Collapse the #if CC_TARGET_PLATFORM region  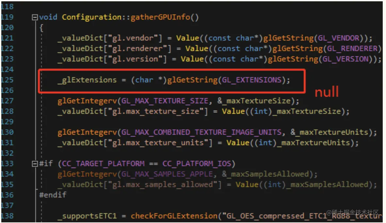point(35,163)
